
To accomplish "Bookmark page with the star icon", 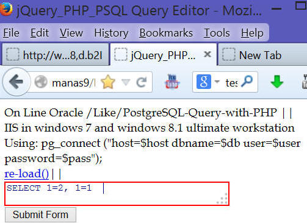I will pos(108,82).
